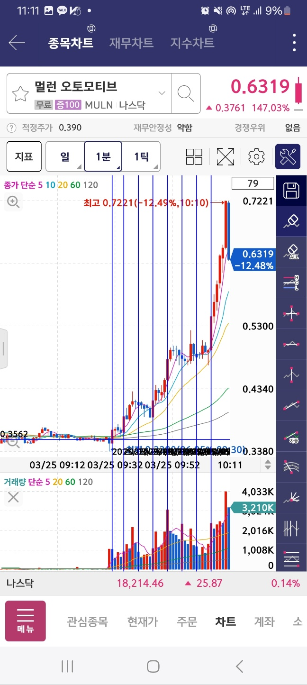Select the 1틱 tick period

(x=141, y=156)
